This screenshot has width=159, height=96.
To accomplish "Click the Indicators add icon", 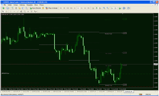I will 120,8.
